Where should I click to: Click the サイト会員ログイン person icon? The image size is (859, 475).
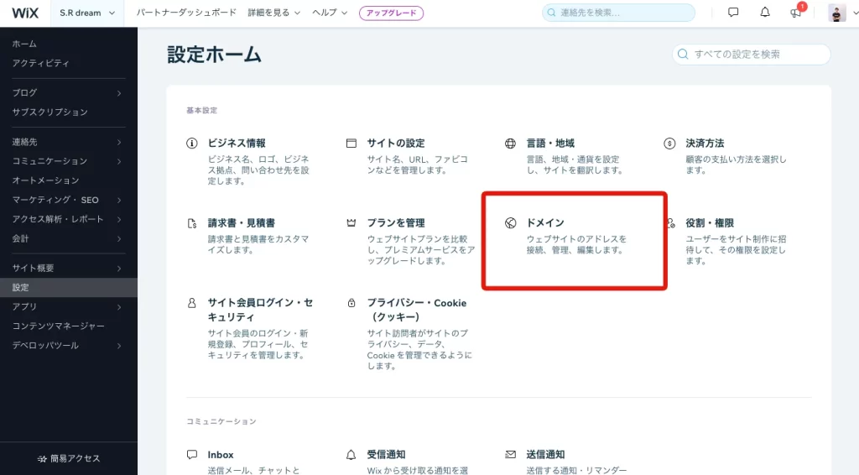point(192,303)
